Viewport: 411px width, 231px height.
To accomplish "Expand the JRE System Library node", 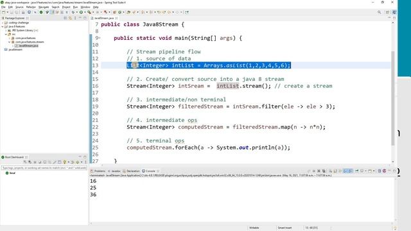I will [6, 30].
